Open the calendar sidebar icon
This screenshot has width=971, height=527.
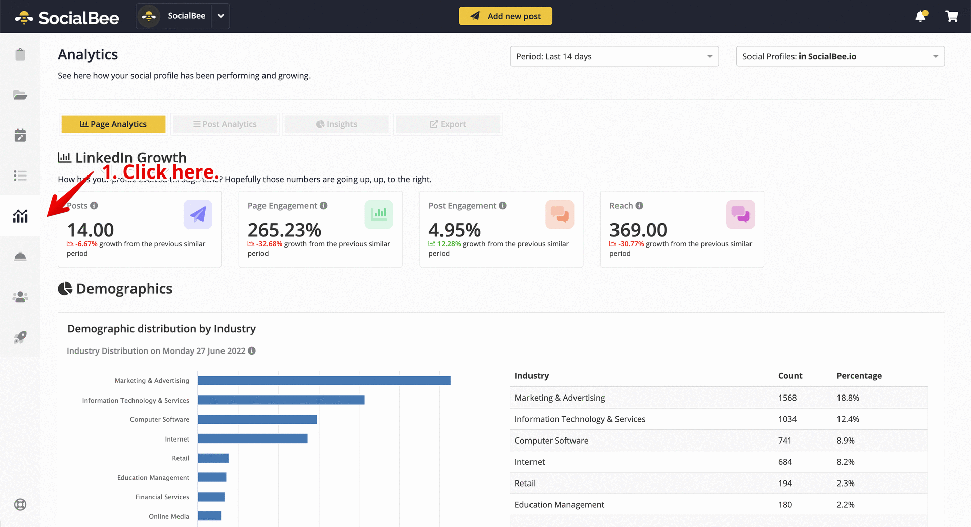coord(20,135)
